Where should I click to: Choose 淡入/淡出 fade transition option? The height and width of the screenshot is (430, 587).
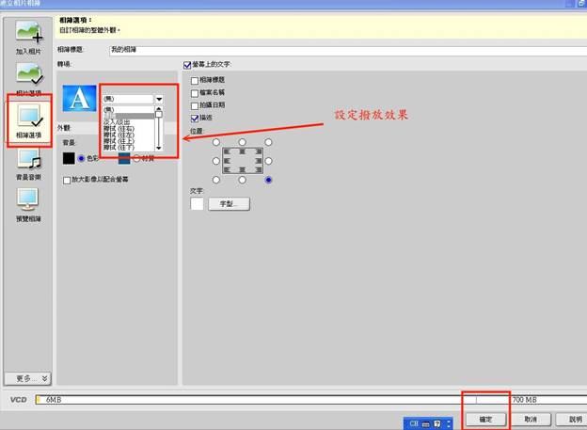[118, 121]
